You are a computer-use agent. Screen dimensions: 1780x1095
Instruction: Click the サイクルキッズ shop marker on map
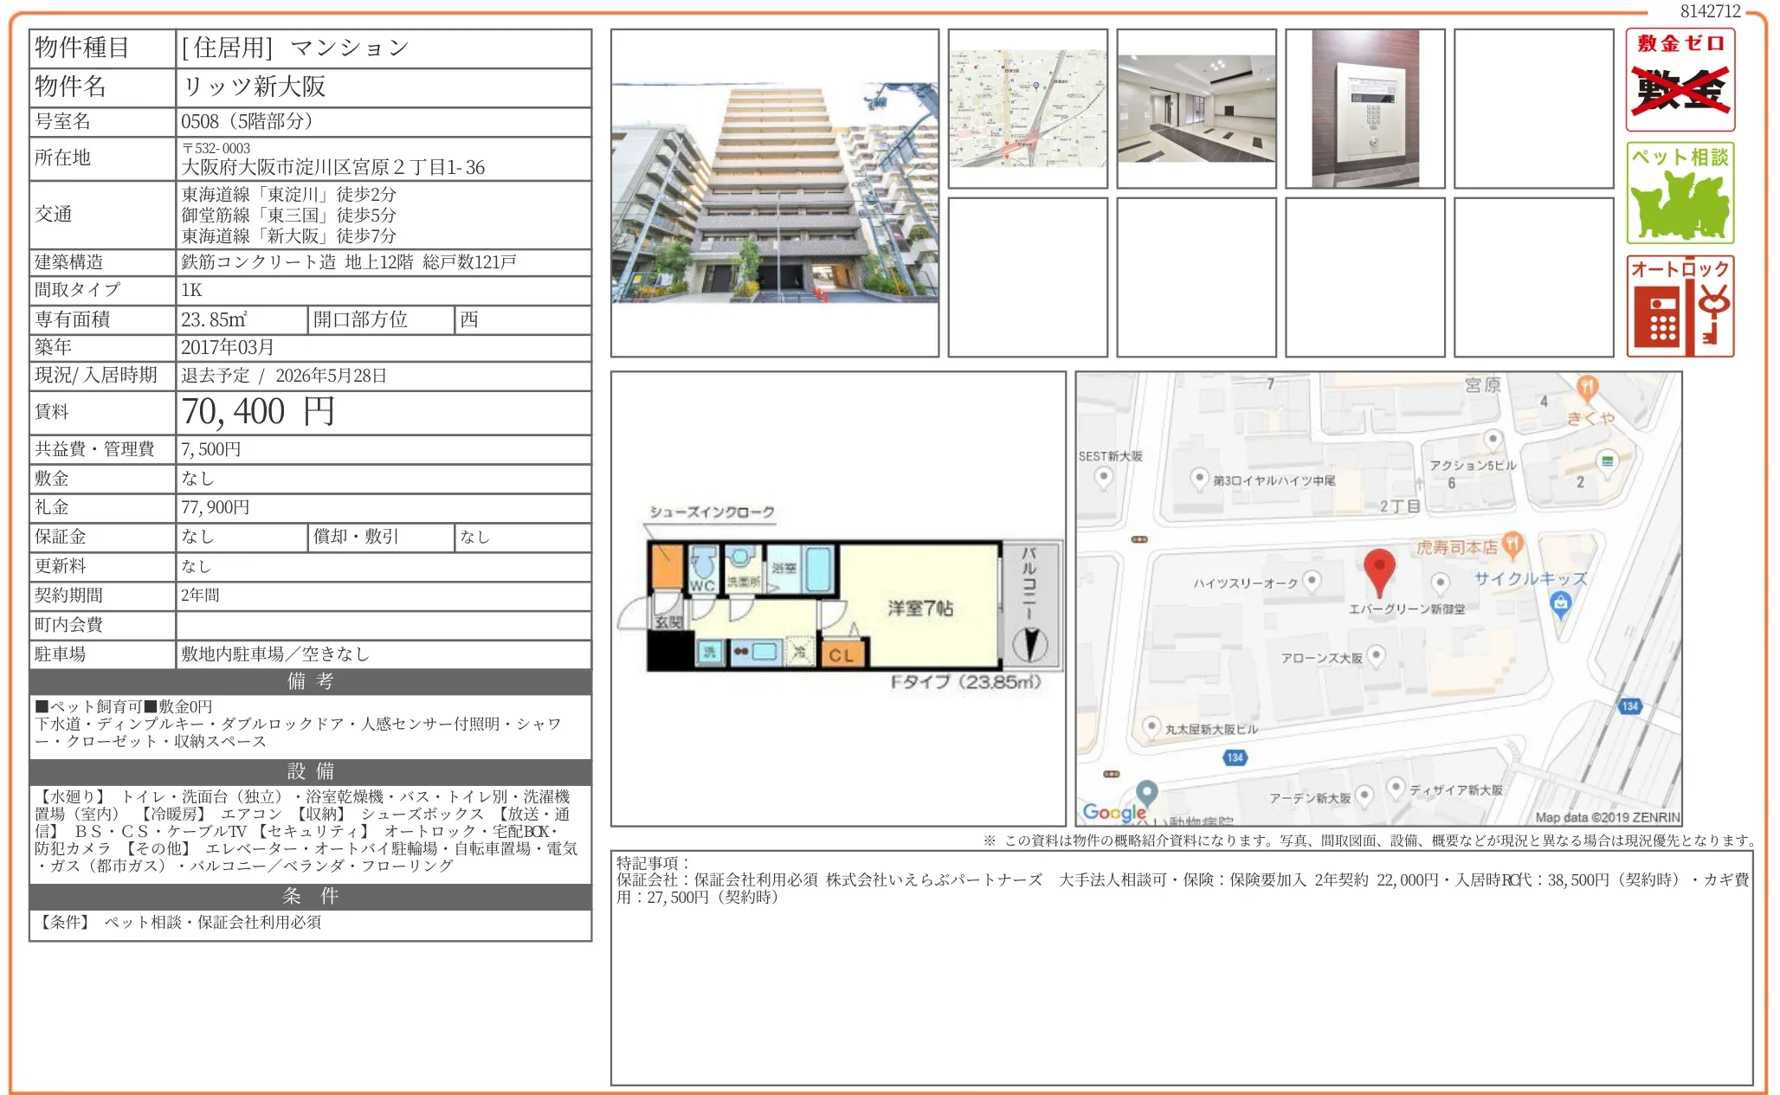point(1560,603)
